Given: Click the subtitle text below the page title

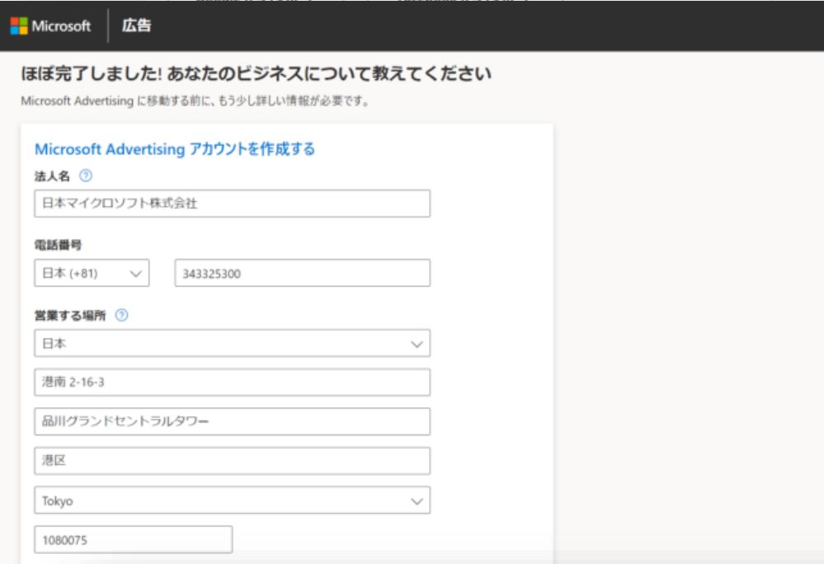Looking at the screenshot, I should point(195,102).
